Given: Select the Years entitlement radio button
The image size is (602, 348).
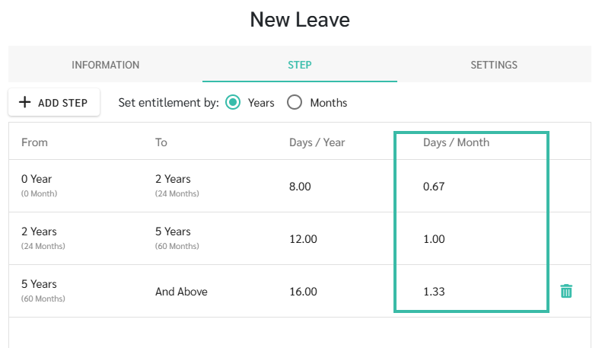Looking at the screenshot, I should coord(233,103).
